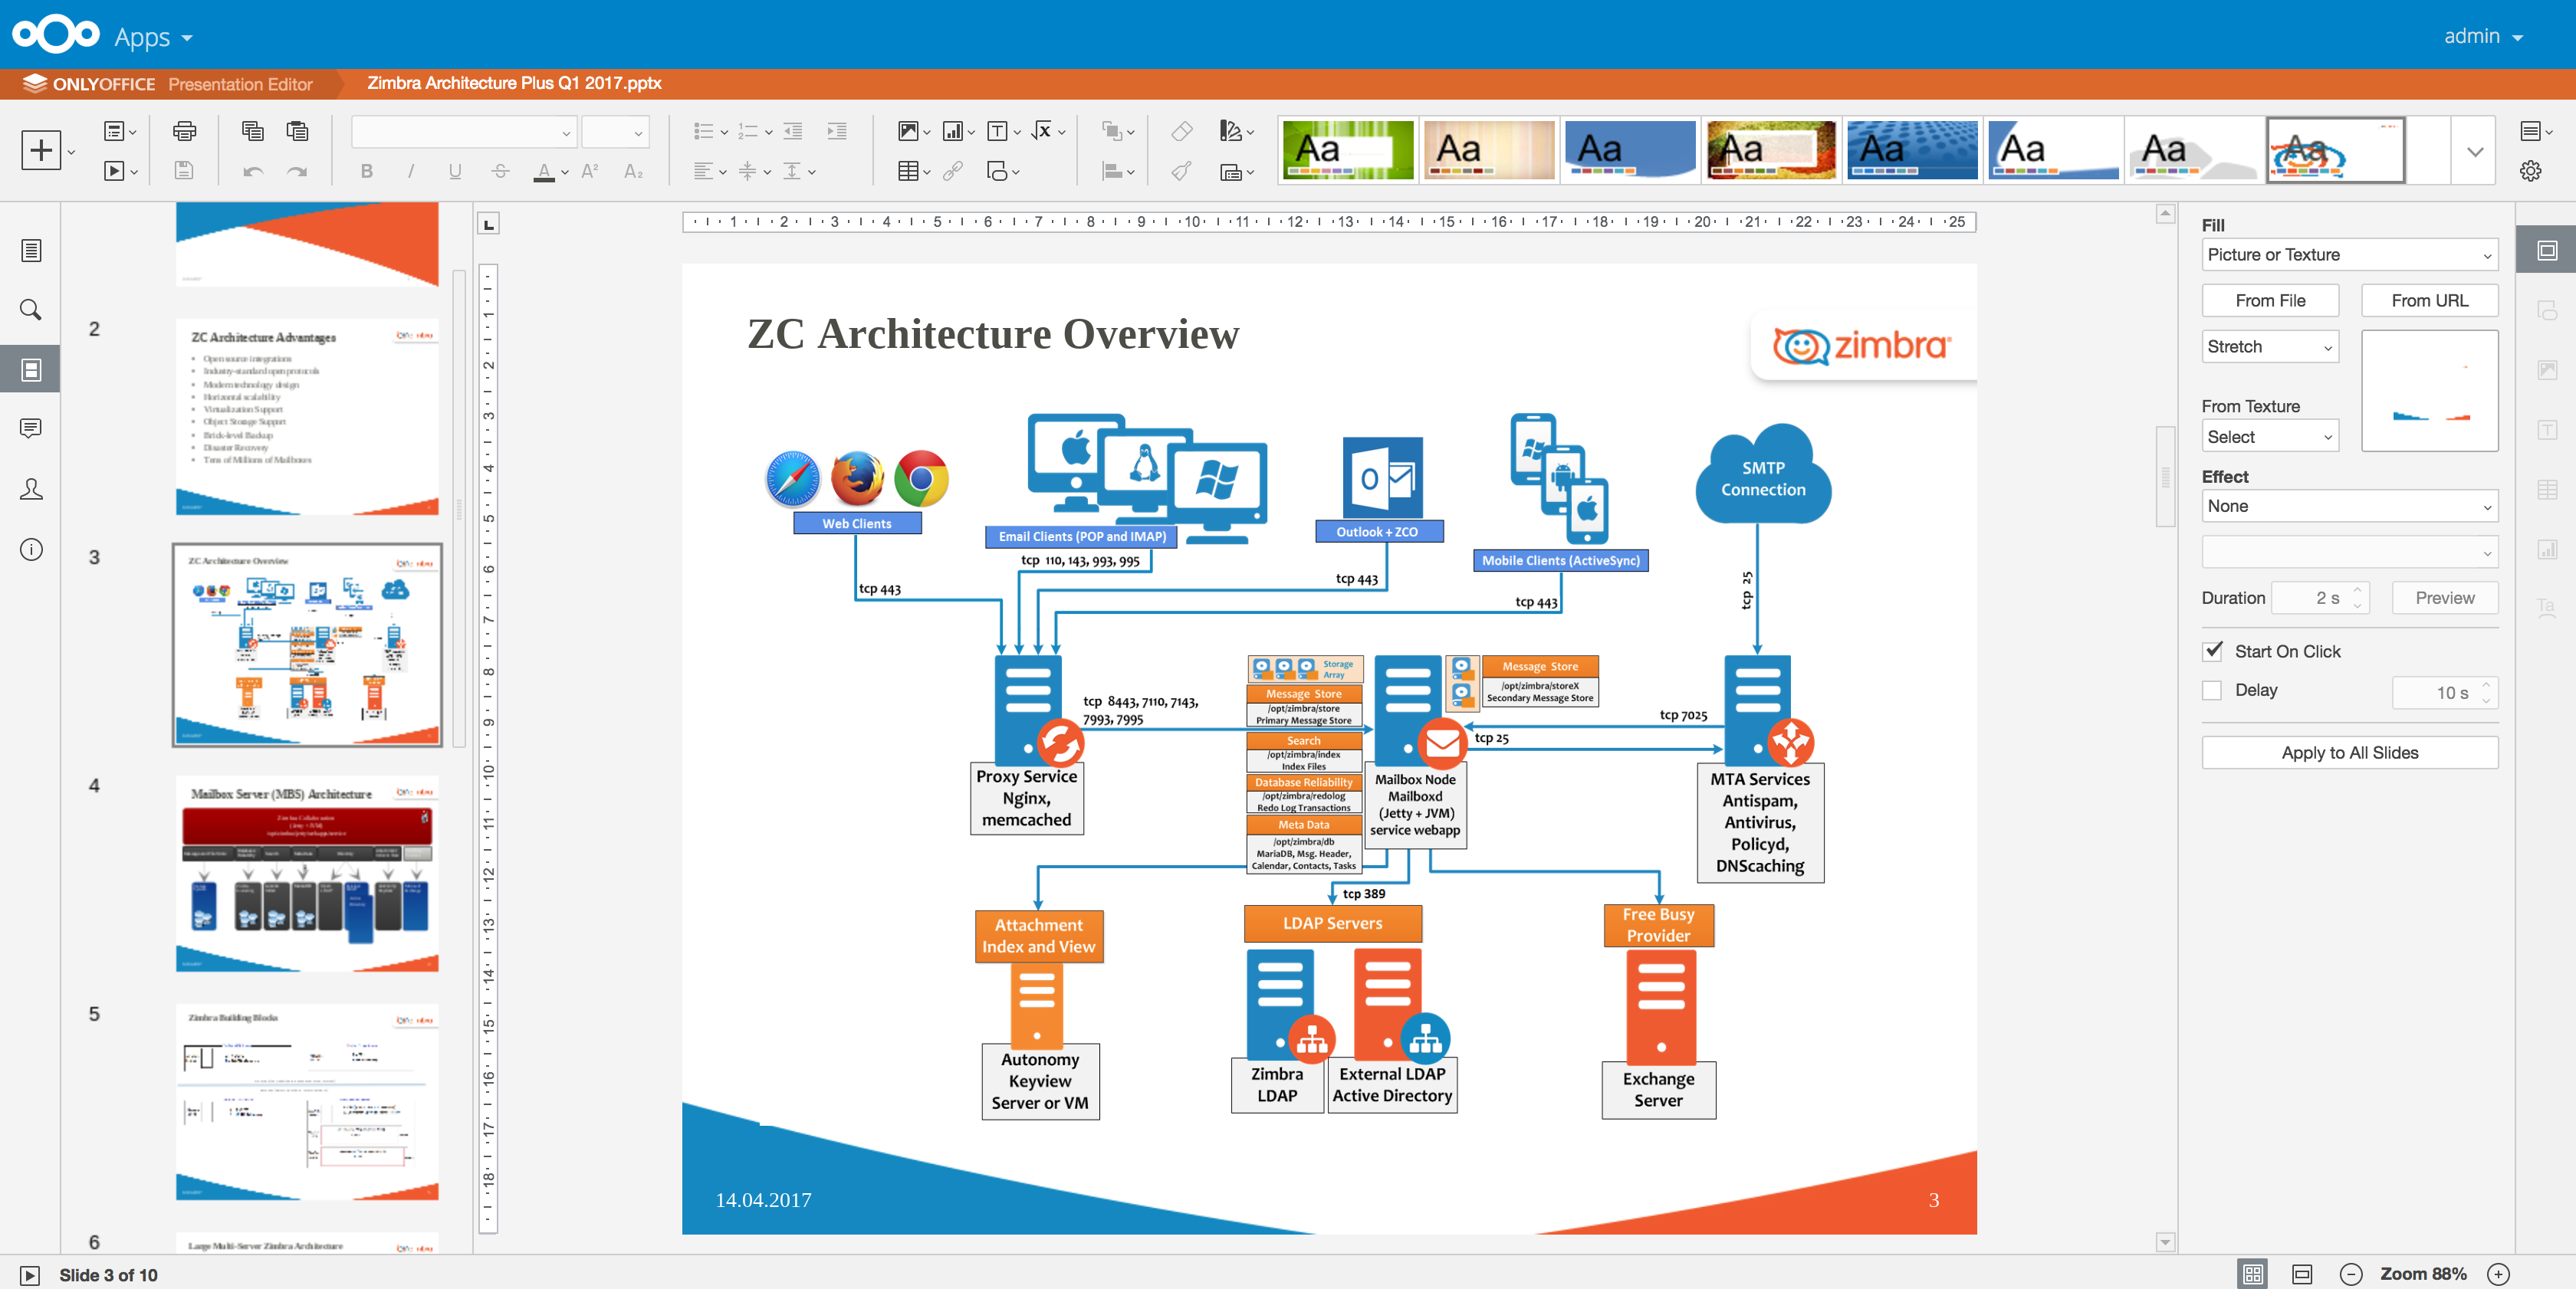Screen dimensions: 2576x1289
Task: Select the green striped theme swatch
Action: coord(1347,151)
